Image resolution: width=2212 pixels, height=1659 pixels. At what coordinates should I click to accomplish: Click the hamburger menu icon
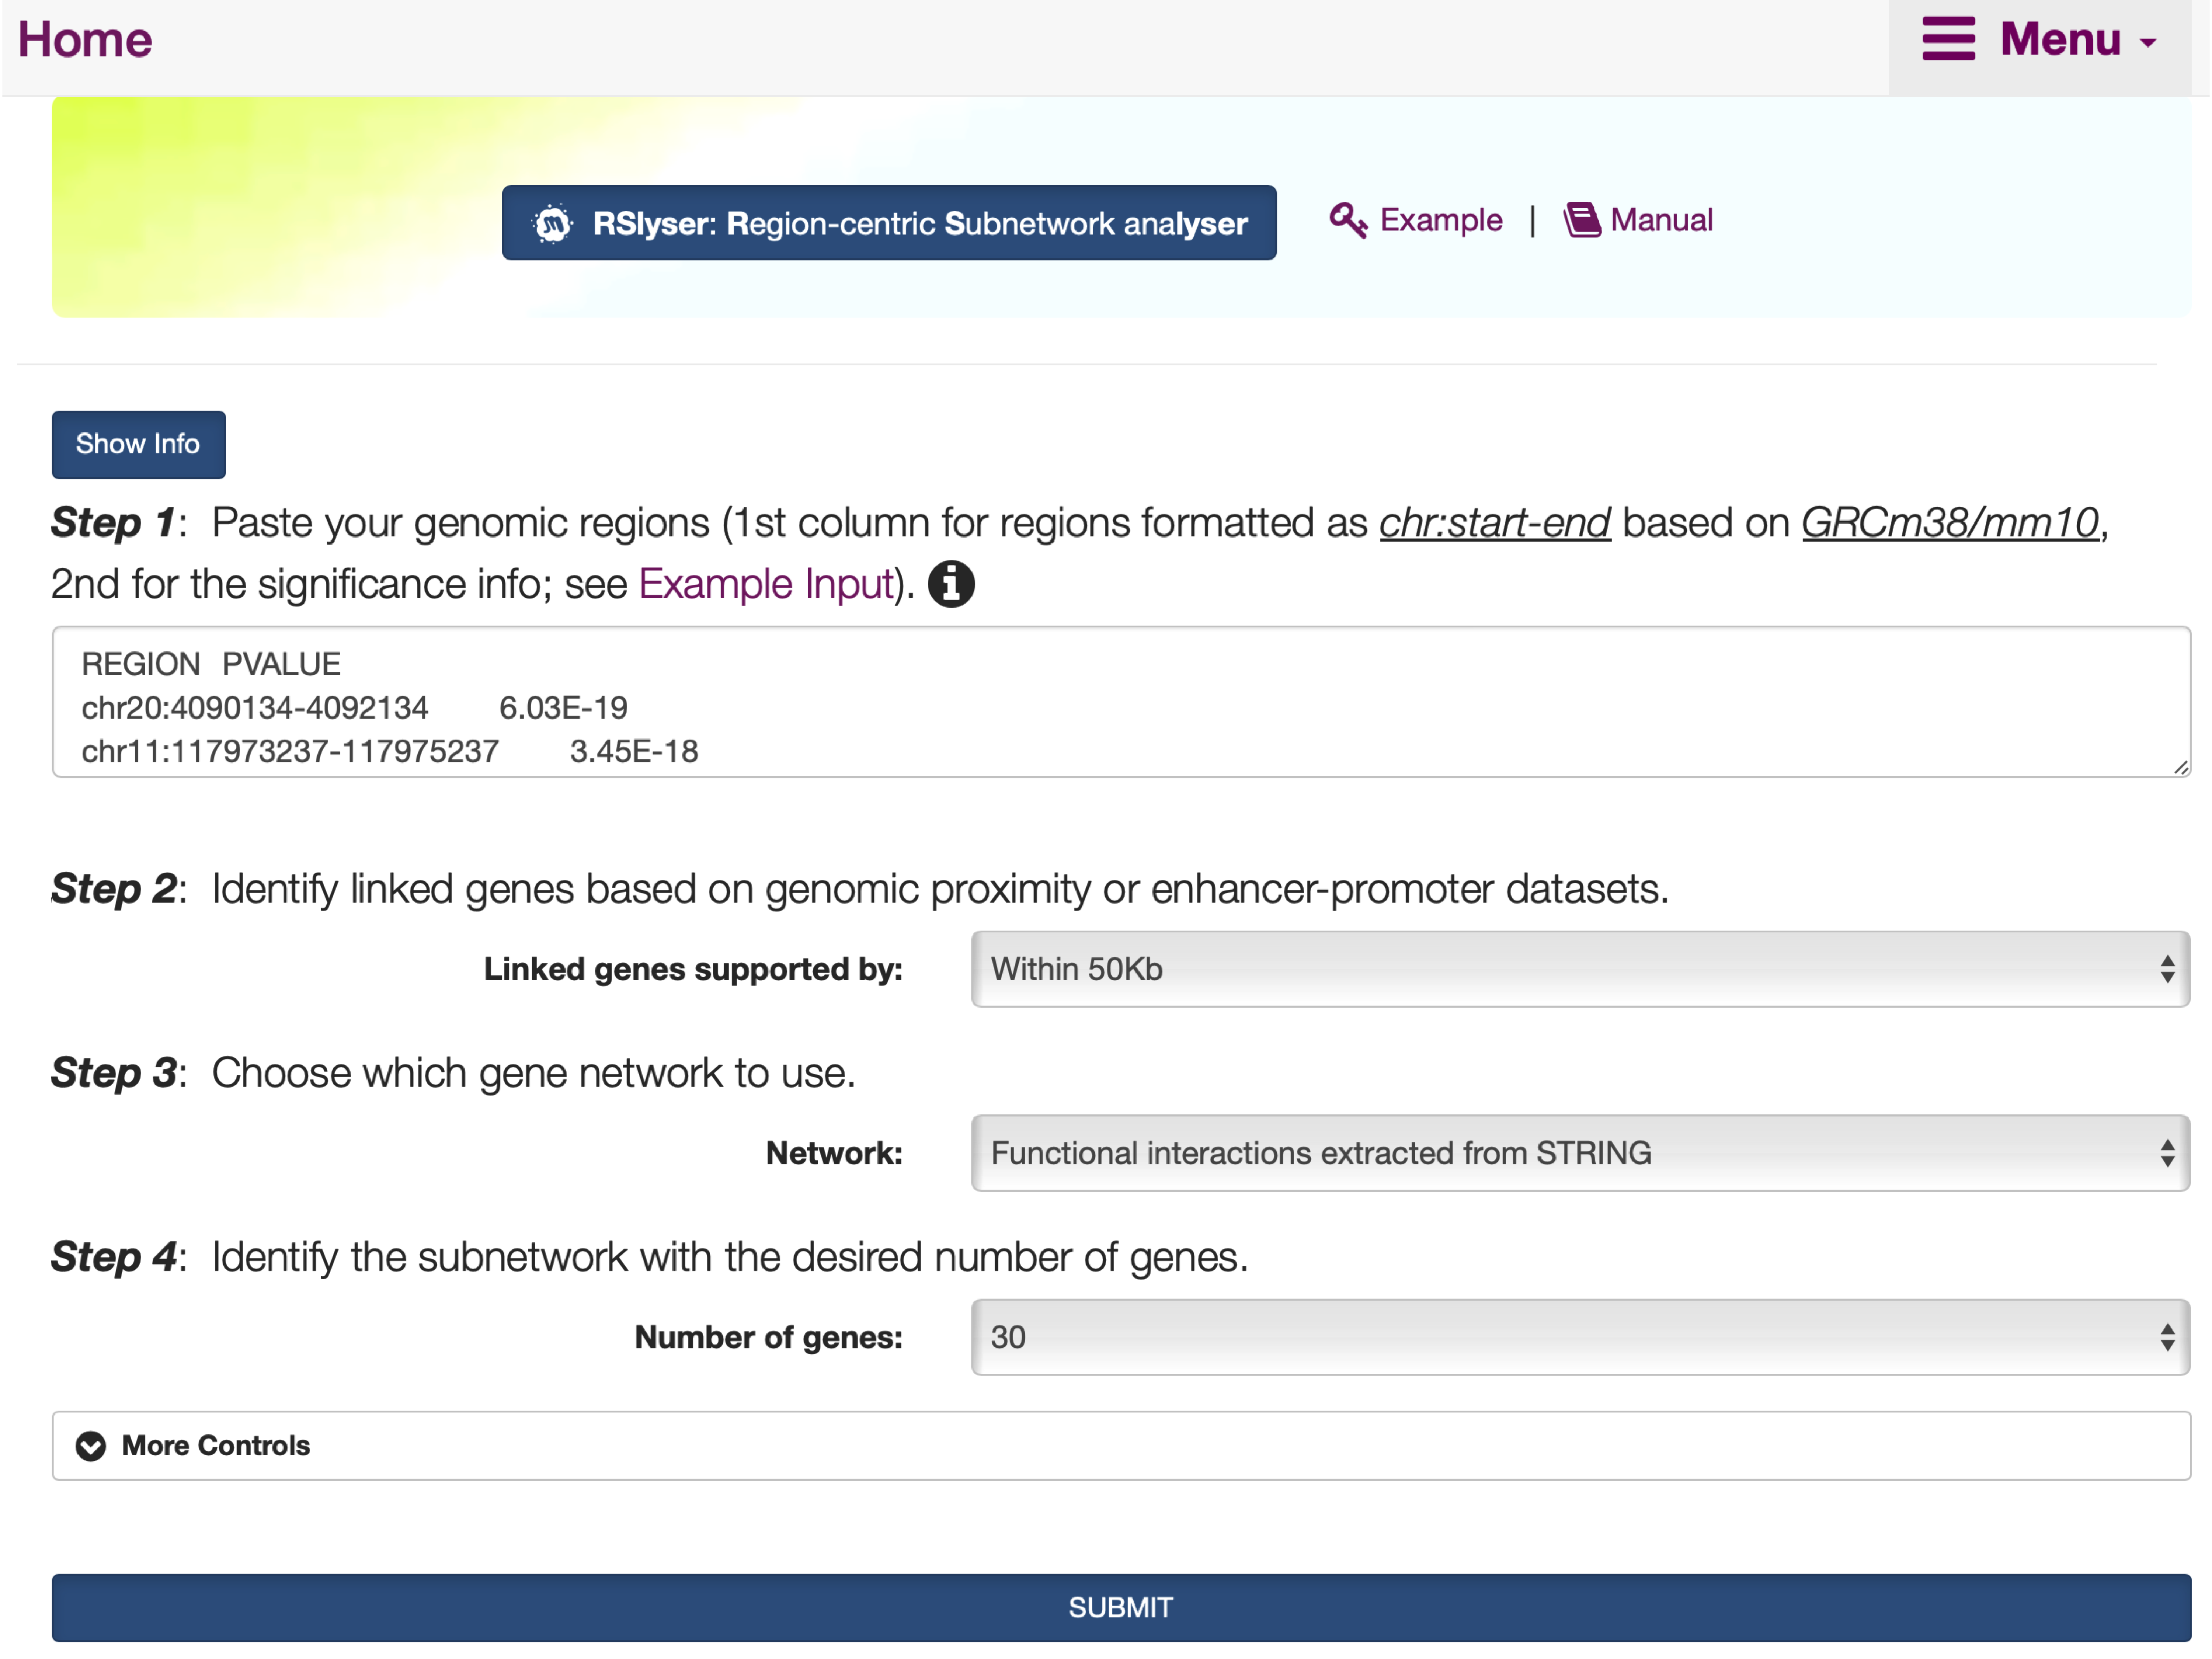(x=1947, y=39)
